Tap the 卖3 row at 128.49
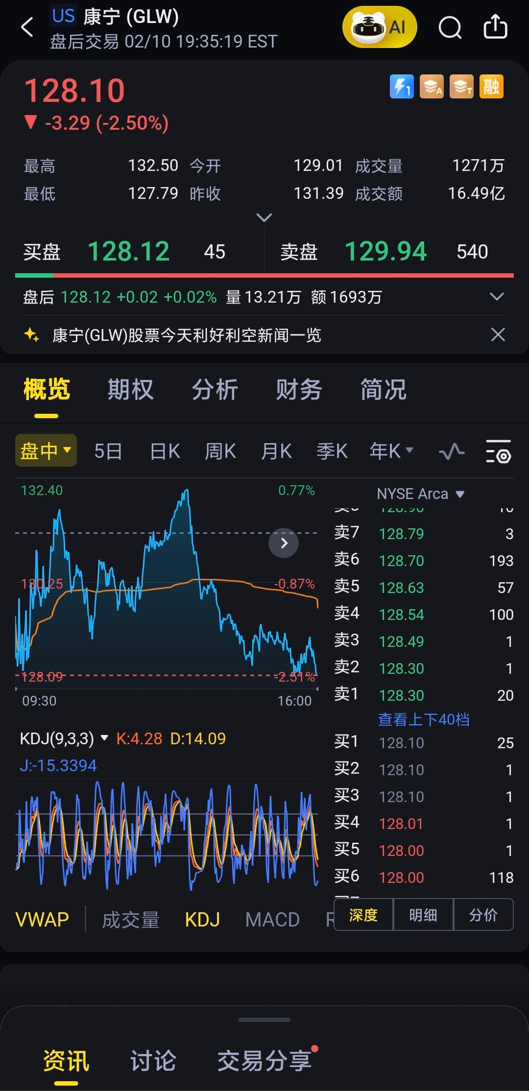 pyautogui.click(x=424, y=641)
